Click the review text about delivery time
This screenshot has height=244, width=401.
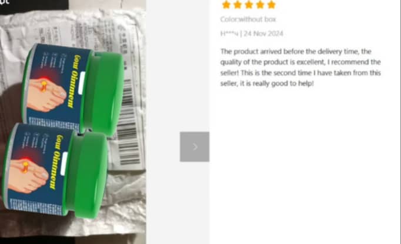pos(301,67)
